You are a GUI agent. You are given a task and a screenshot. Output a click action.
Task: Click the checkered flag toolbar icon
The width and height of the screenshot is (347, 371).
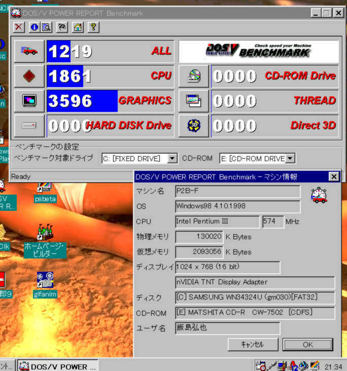coord(62,27)
